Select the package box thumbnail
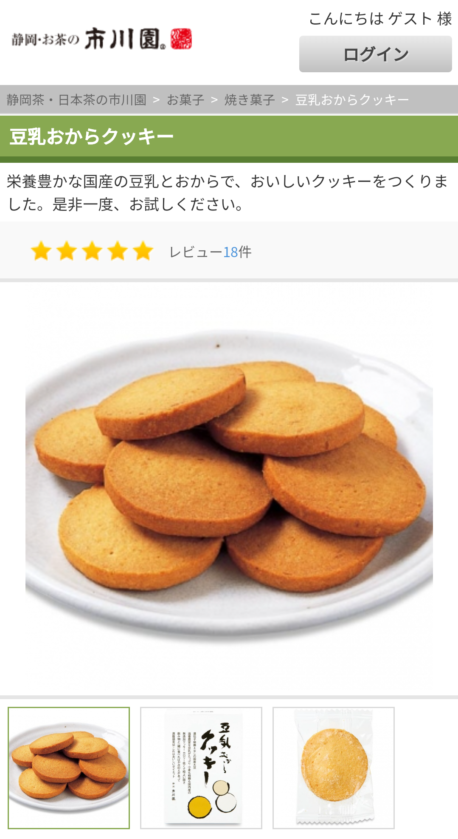Screen dimensions: 458x839 201,768
